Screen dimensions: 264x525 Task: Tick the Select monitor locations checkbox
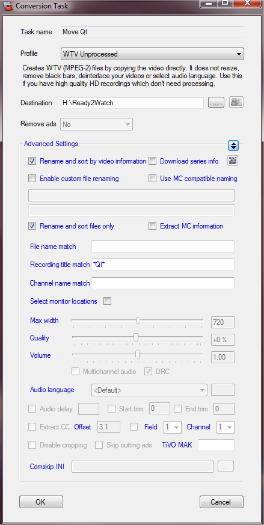(107, 301)
